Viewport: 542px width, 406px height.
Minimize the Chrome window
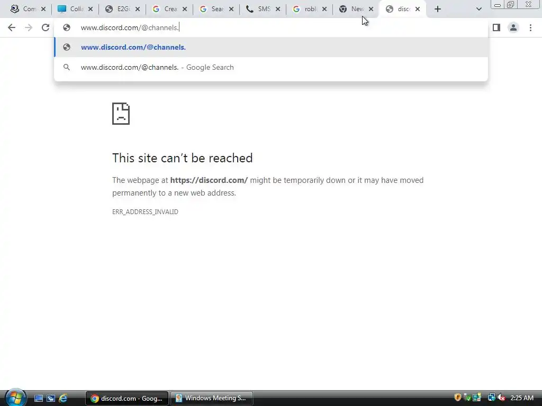498,5
